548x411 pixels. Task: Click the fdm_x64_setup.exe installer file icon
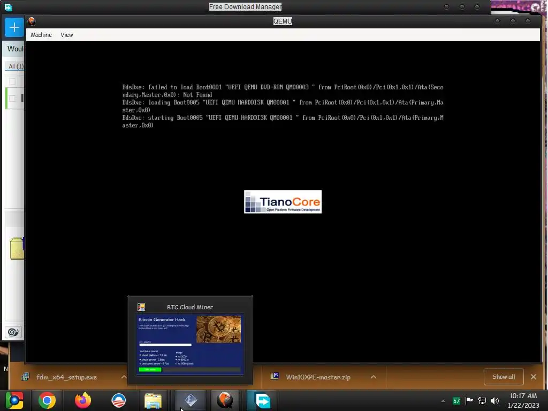click(x=25, y=377)
